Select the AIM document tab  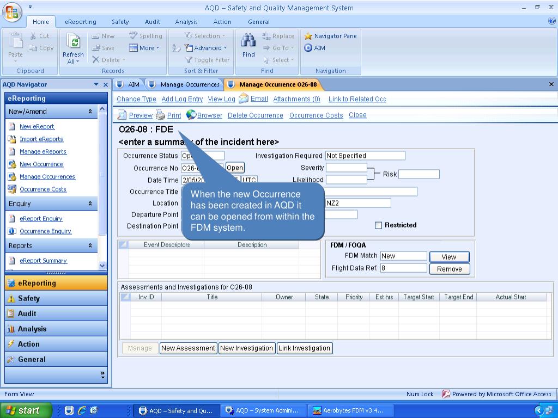point(129,84)
